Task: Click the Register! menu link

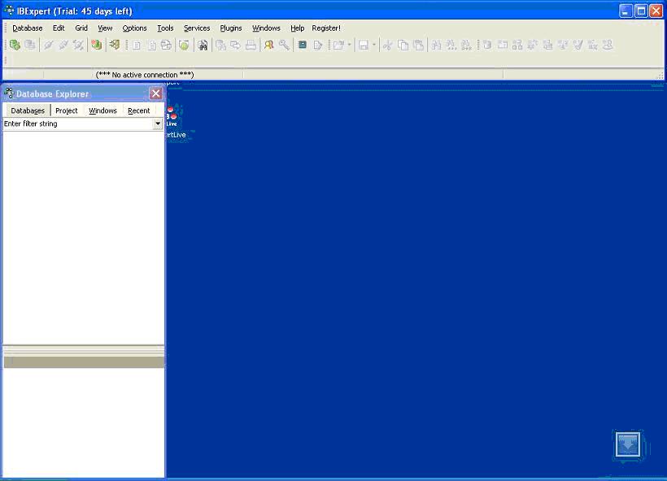Action: coord(326,28)
